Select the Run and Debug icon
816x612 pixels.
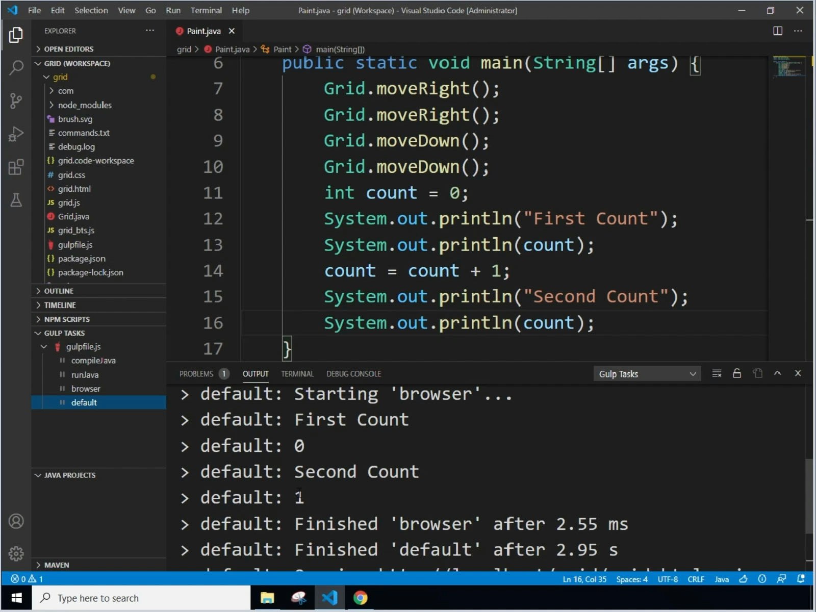(x=16, y=134)
